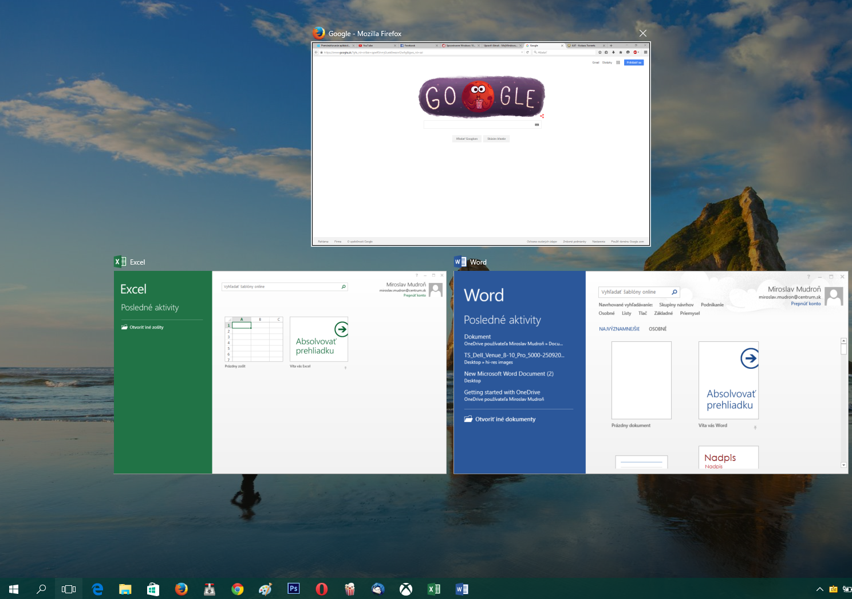Click the search magnifier in Excel template search

click(x=344, y=287)
